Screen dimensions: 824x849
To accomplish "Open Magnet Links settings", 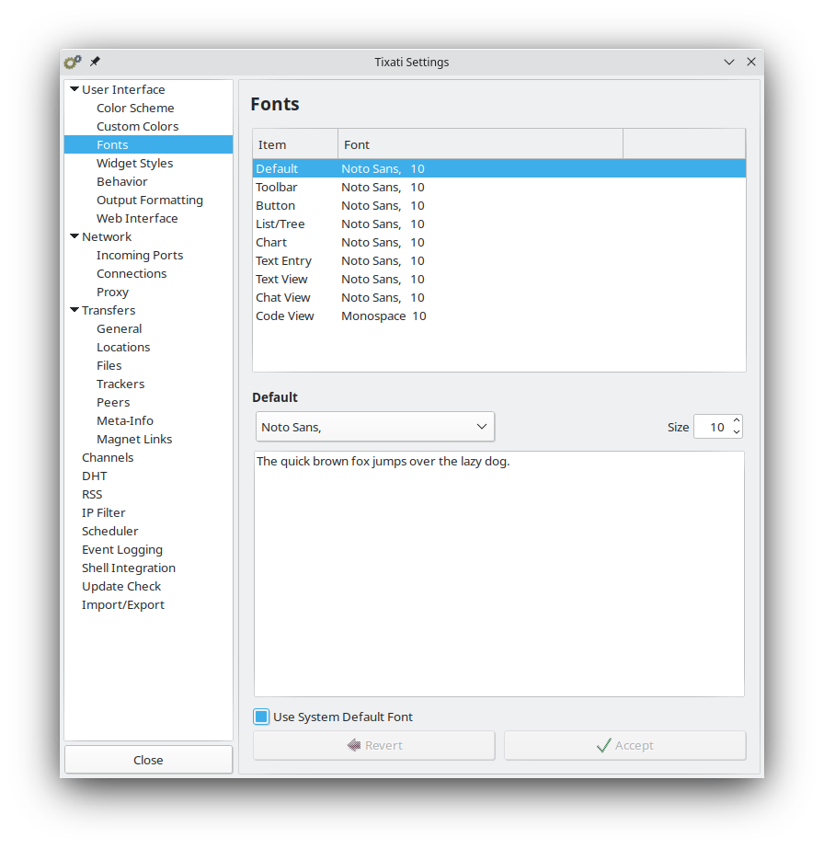I will (x=134, y=439).
